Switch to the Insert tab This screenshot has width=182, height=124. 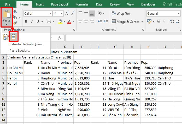(x=40, y=4)
